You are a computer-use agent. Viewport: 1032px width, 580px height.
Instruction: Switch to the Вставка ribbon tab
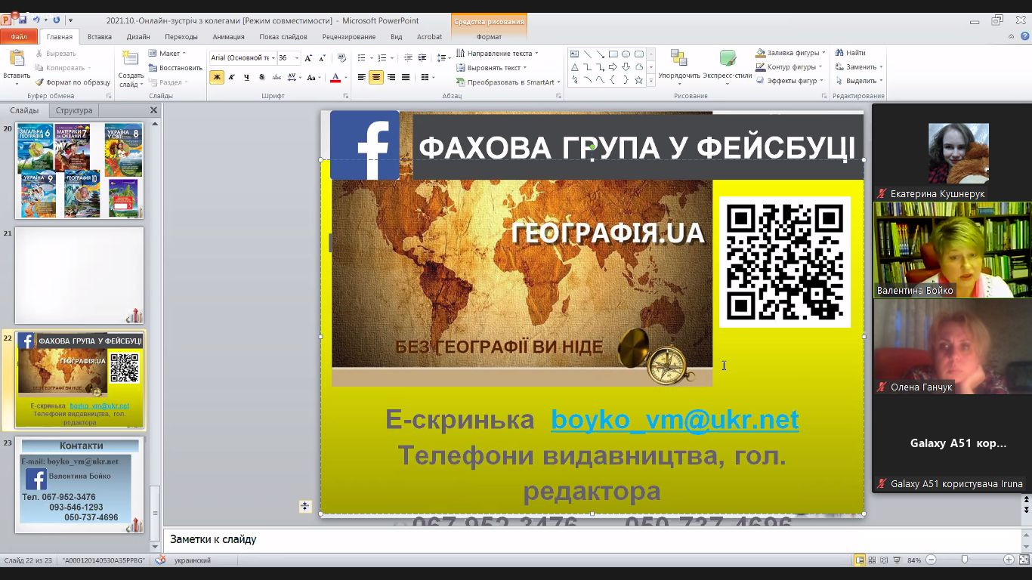point(100,36)
